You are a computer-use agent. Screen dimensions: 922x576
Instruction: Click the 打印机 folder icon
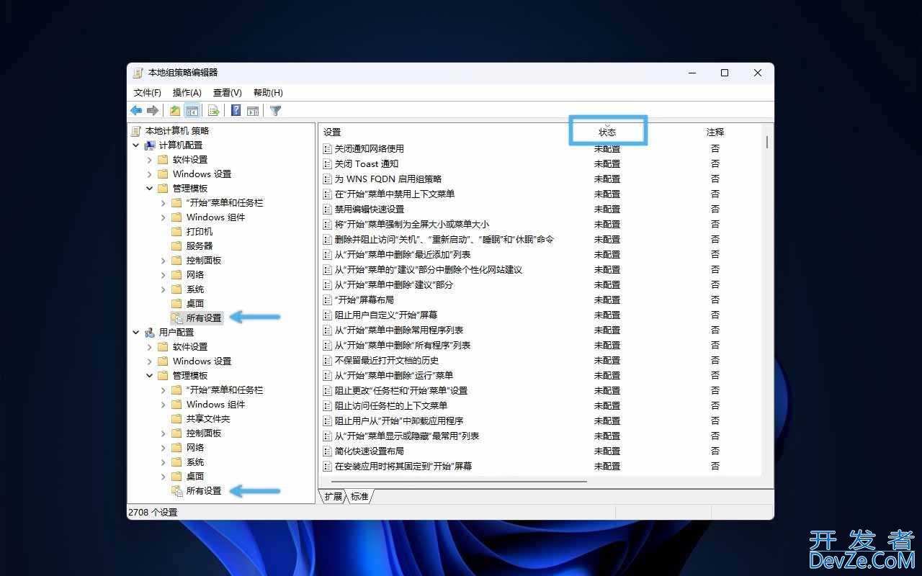[x=176, y=232]
